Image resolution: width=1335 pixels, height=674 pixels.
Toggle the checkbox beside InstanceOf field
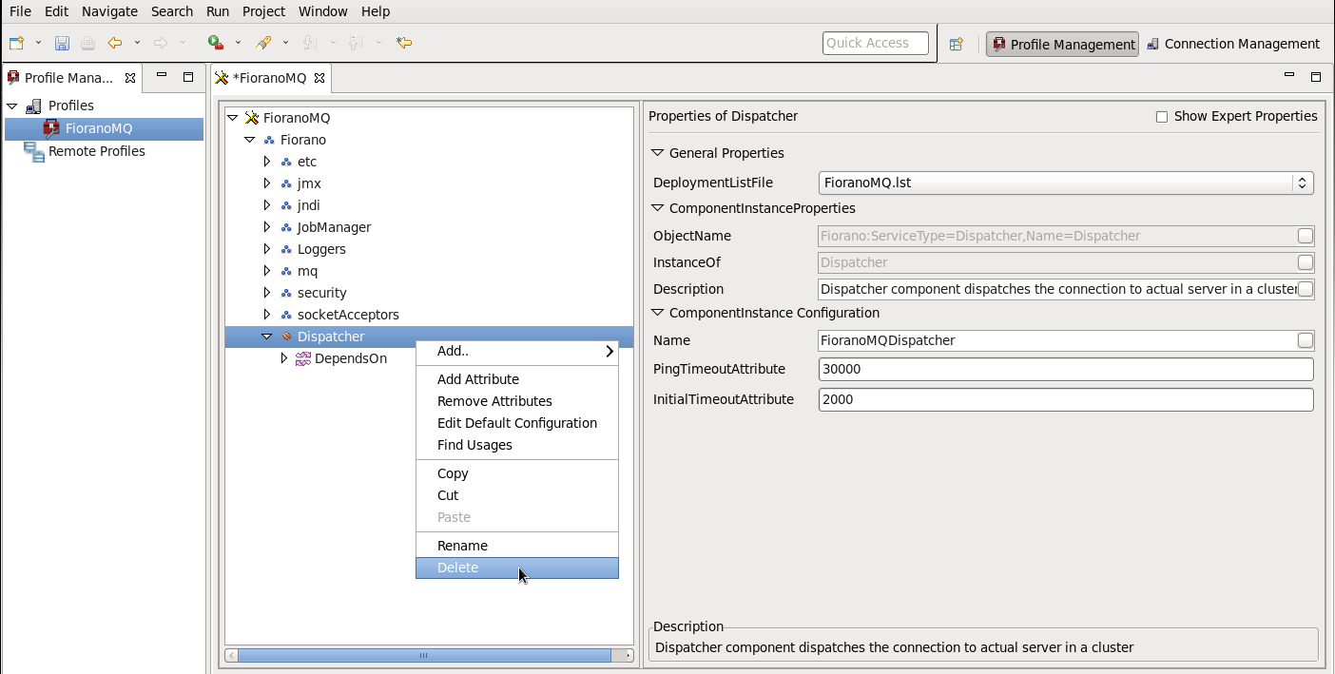(1306, 262)
